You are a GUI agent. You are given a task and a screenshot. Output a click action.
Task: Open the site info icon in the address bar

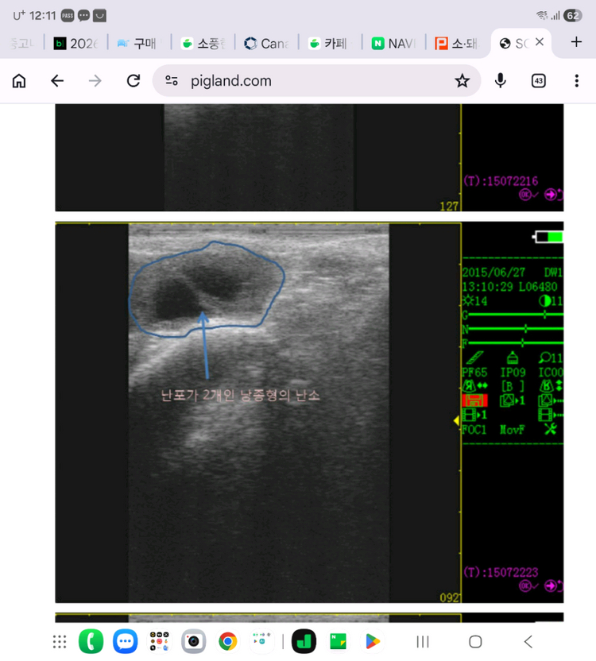point(172,80)
